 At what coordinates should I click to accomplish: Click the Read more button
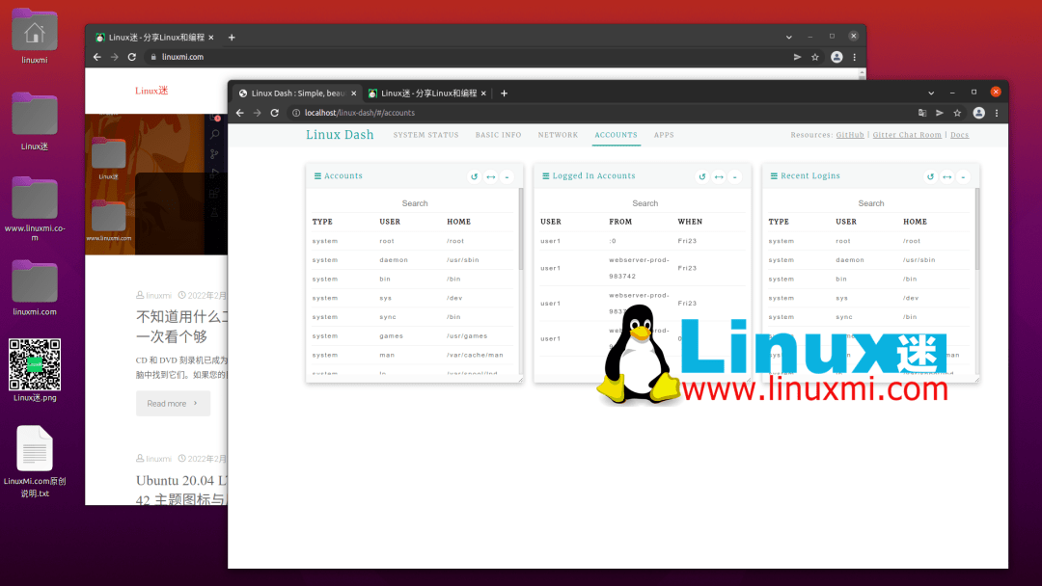coord(173,403)
